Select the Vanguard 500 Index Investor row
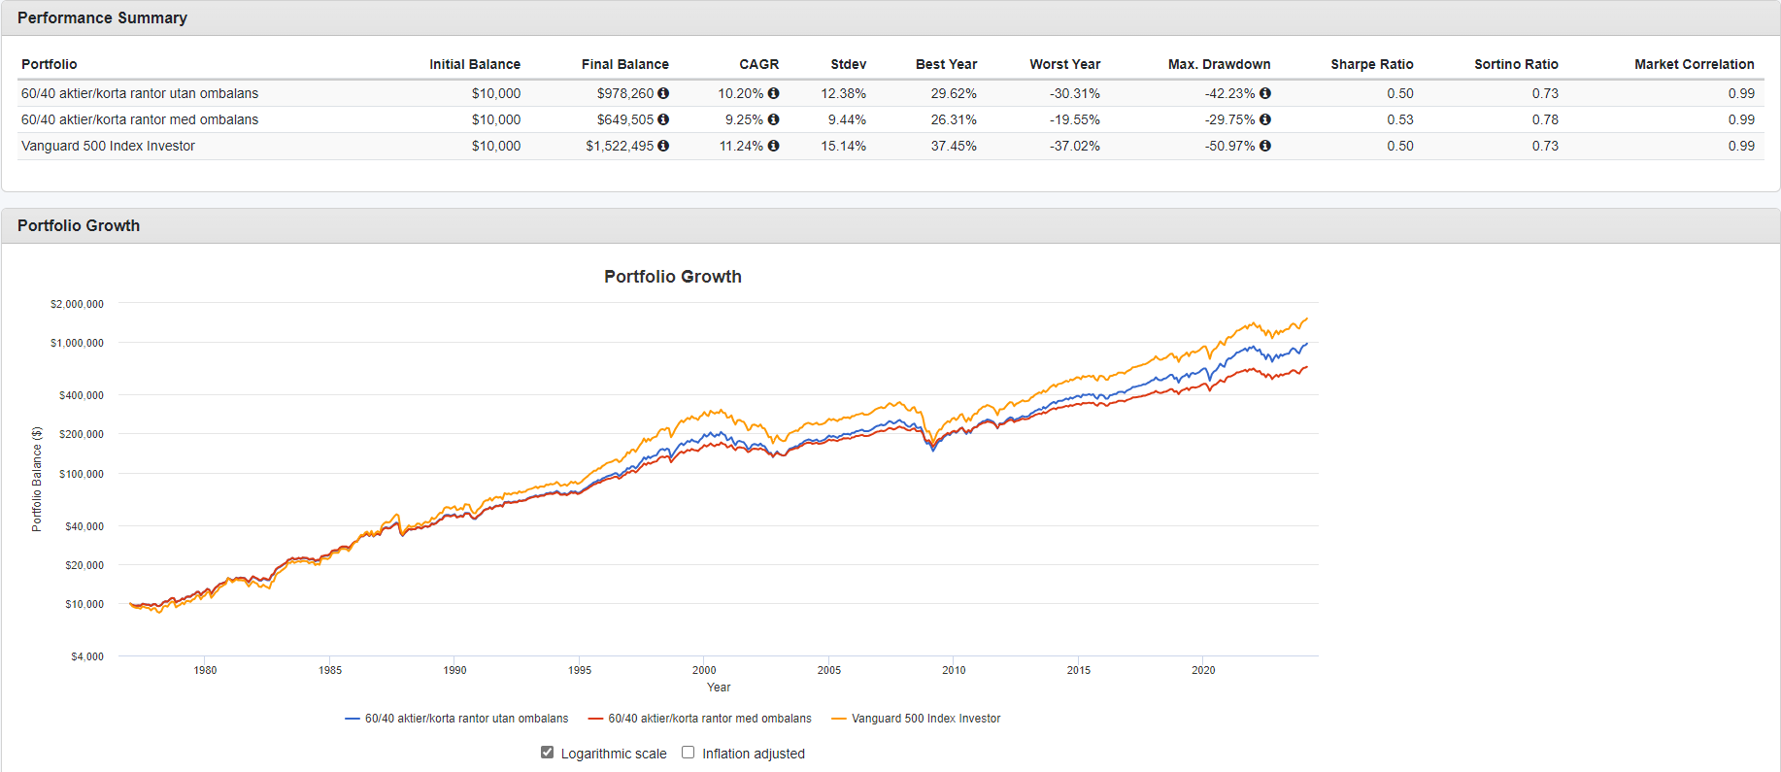Screen dimensions: 1781x772 click(x=108, y=146)
